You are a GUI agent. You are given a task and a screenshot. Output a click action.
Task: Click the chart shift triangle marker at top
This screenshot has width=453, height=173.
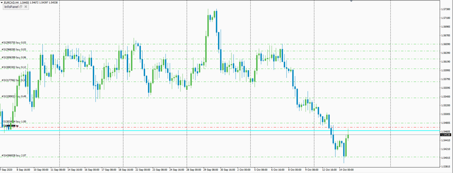pyautogui.click(x=351, y=1)
